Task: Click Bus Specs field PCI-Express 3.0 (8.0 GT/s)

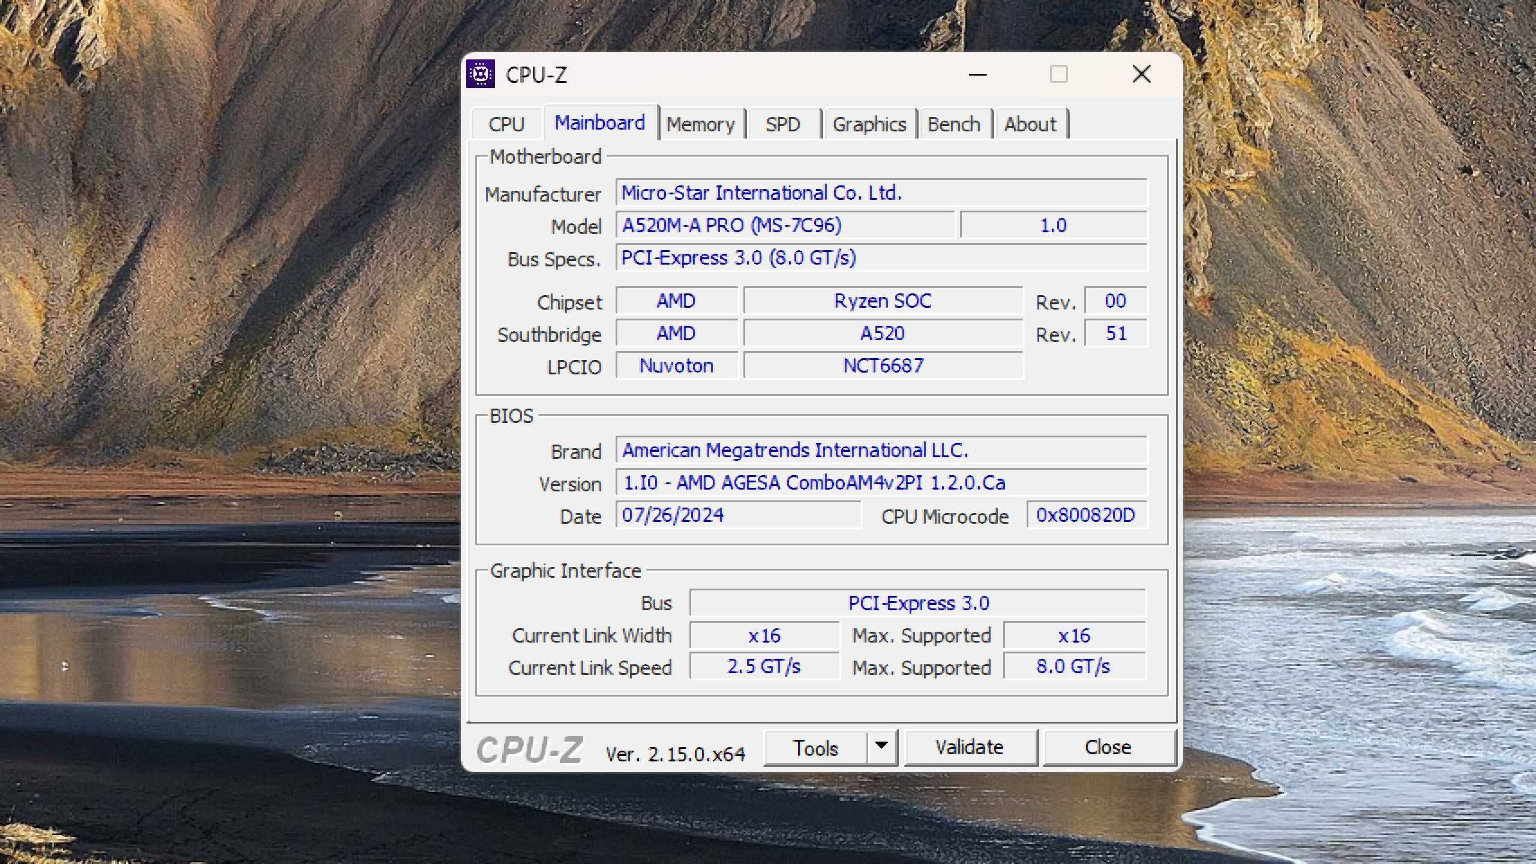Action: pyautogui.click(x=881, y=257)
